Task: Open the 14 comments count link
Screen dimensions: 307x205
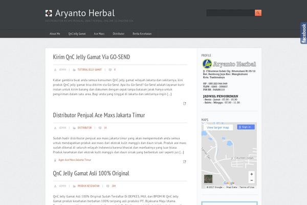Action: (105, 128)
